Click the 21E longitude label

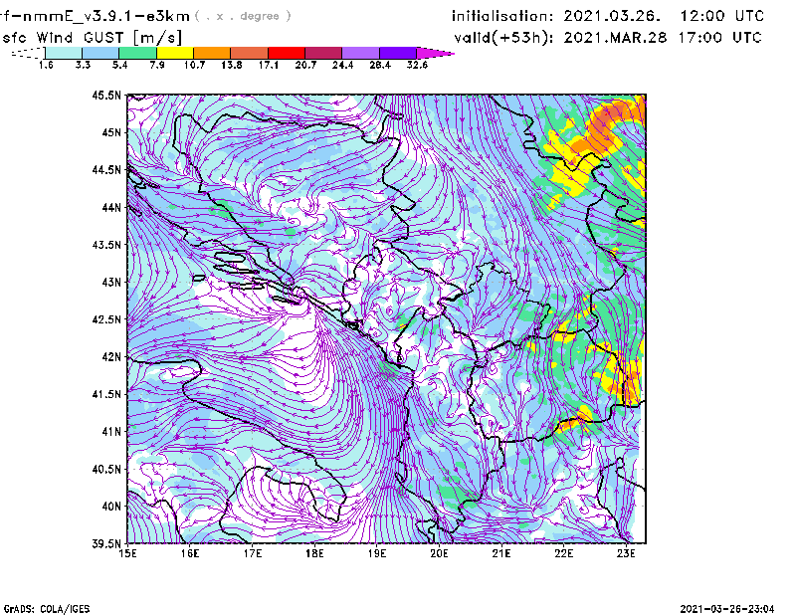[x=501, y=553]
